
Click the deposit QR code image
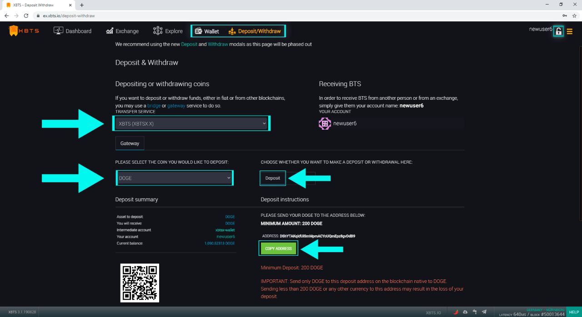coord(140,283)
